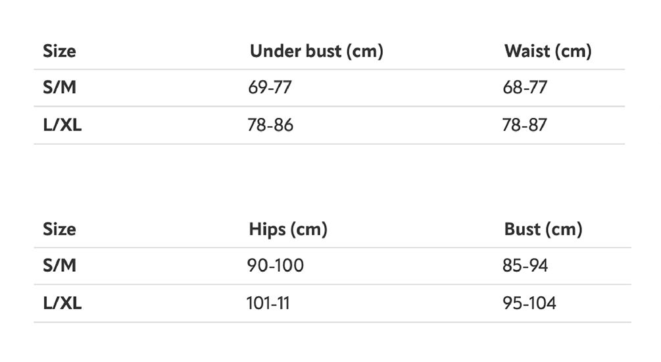This screenshot has width=661, height=362.
Task: Click the 78-86 under bust value
Action: (x=270, y=125)
